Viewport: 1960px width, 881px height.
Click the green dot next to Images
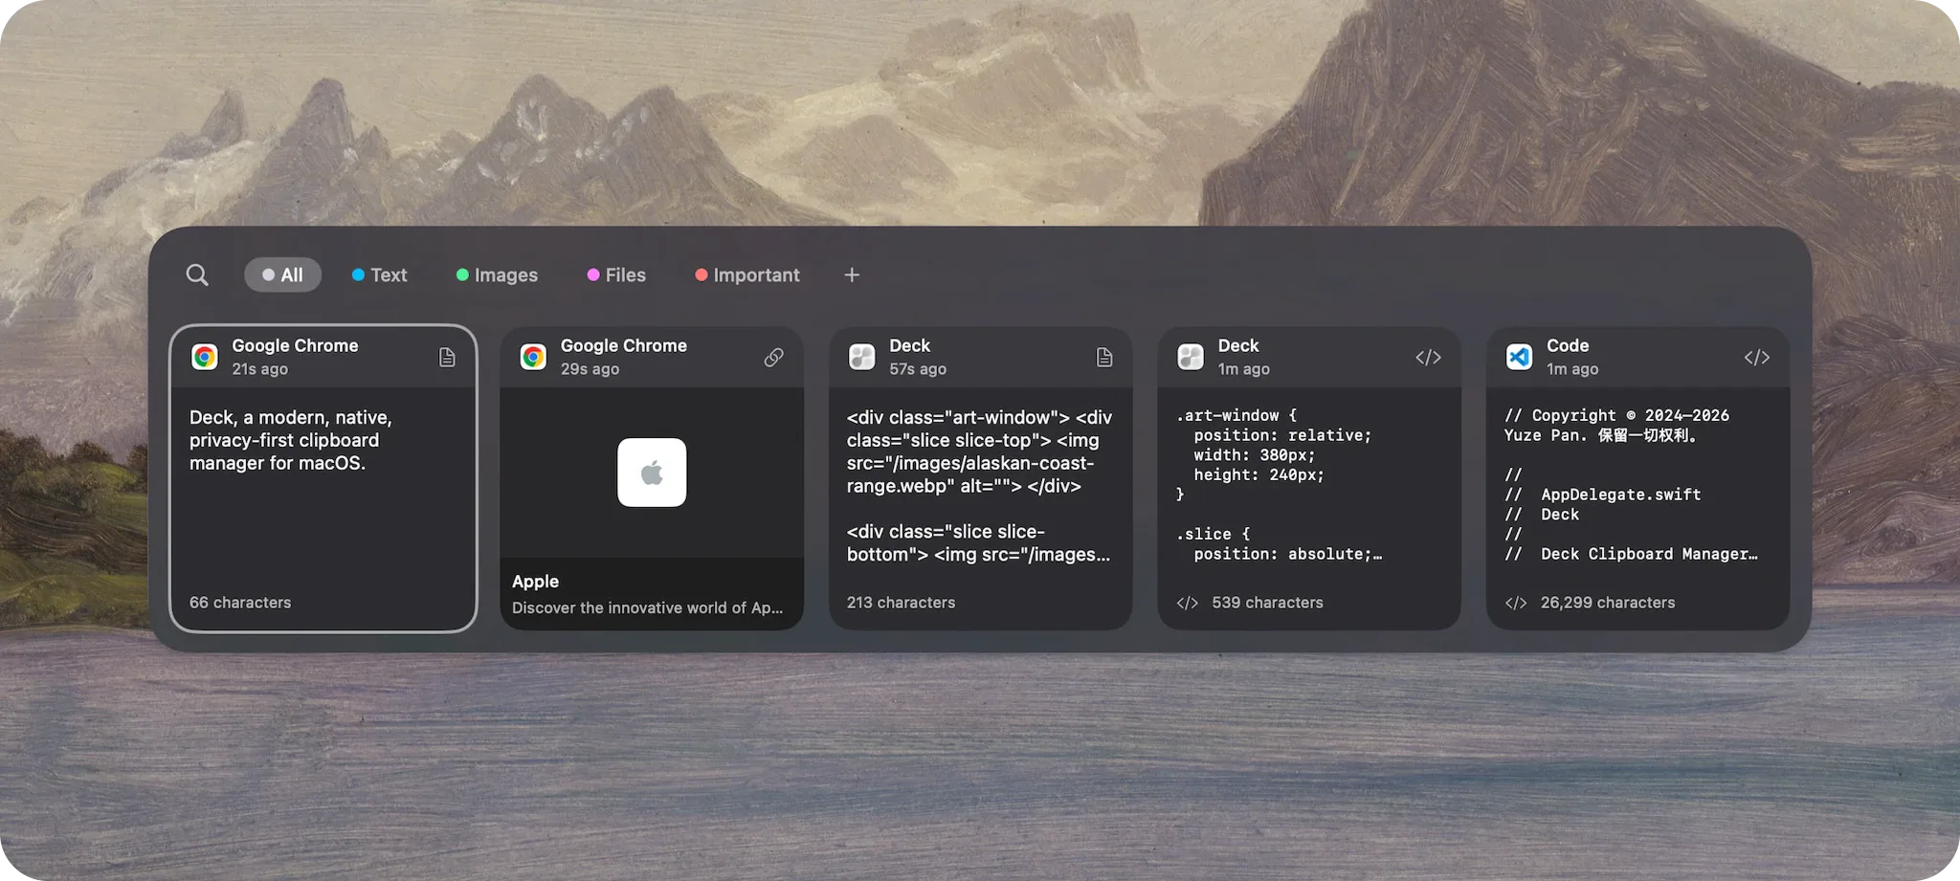(463, 275)
